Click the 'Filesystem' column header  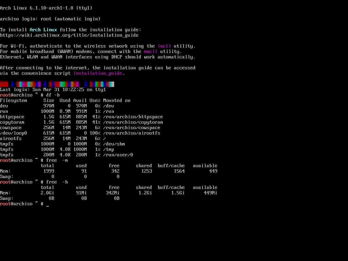tap(14, 101)
